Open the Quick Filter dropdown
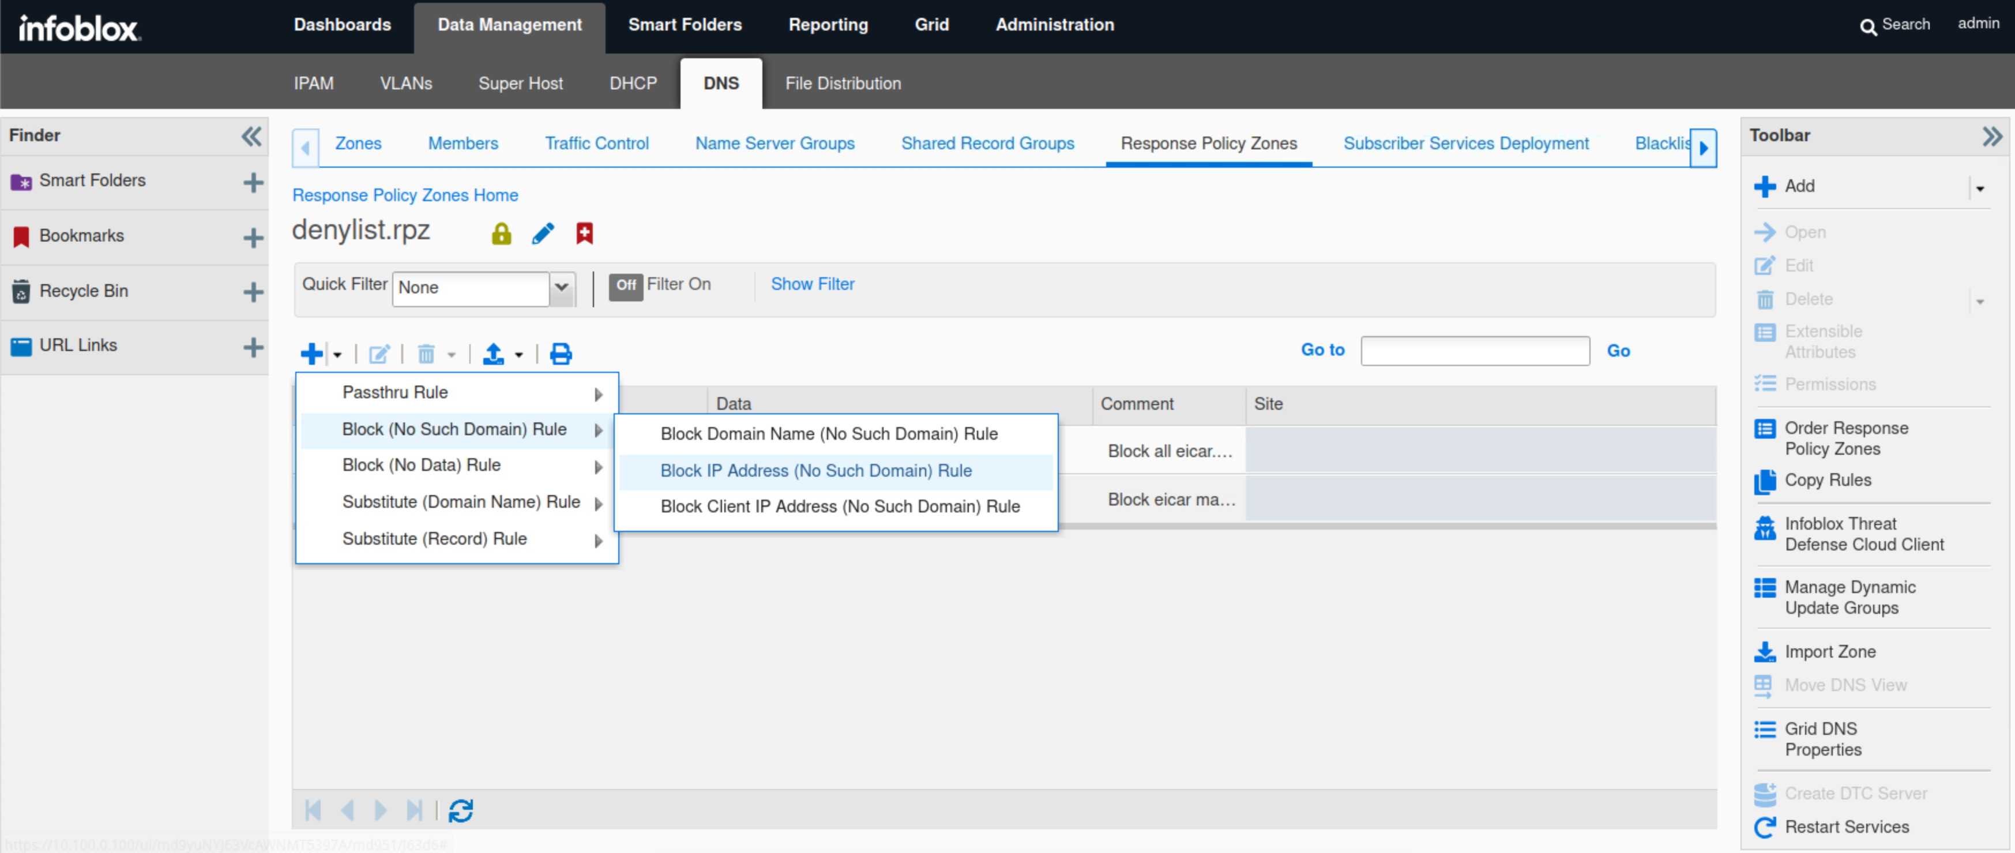 562,288
